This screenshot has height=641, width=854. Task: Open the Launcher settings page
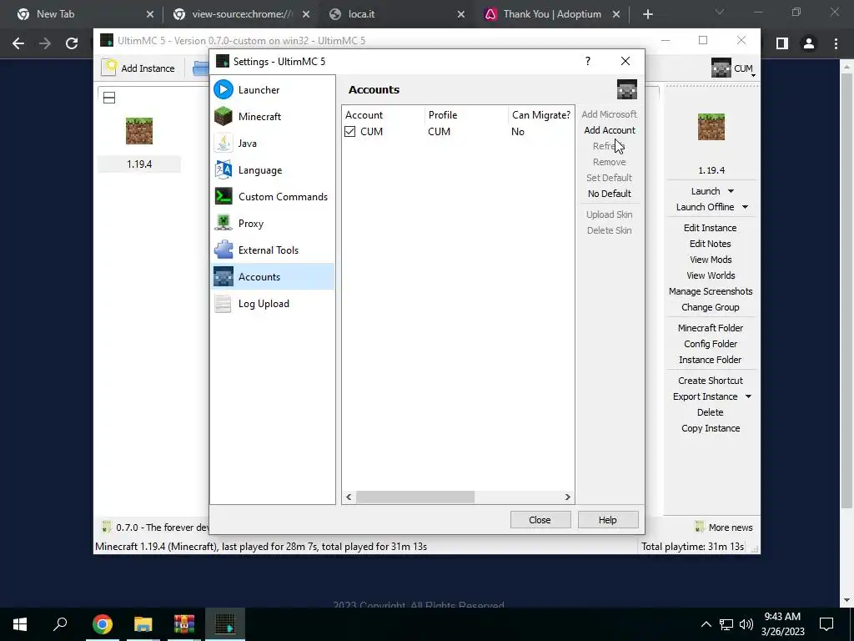click(x=273, y=90)
